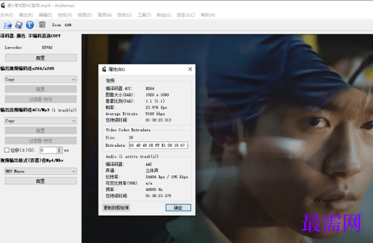
Task: Expand the MKV Muxer output format dropdown
Action: (41, 171)
